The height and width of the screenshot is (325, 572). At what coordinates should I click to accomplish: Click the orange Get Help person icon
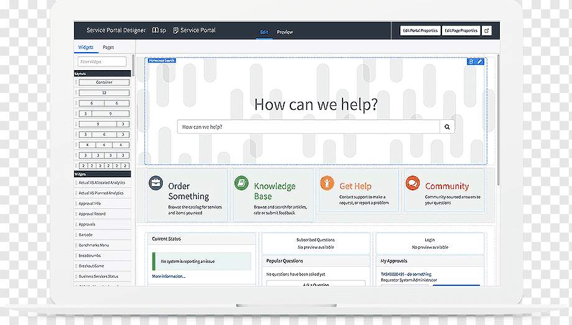coord(327,183)
